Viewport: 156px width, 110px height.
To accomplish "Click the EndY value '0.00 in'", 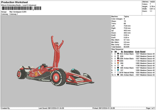I will coord(126,38).
